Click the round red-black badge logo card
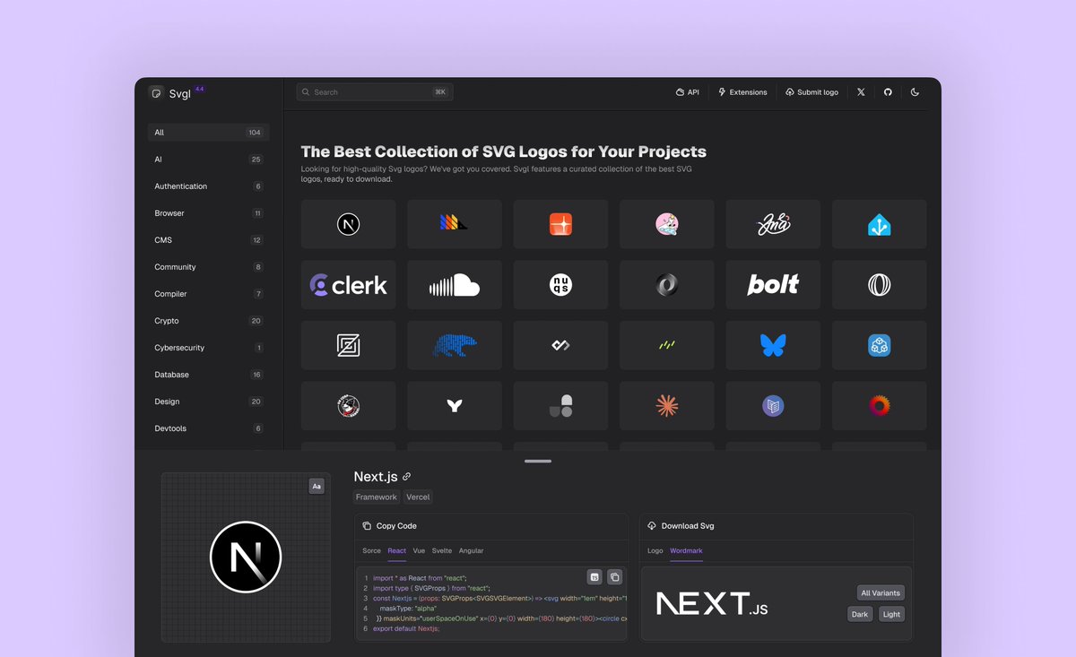The height and width of the screenshot is (657, 1076). click(348, 406)
